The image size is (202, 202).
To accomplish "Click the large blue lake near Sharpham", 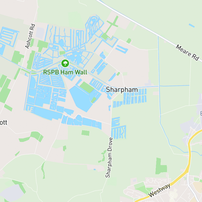I will (81, 99).
